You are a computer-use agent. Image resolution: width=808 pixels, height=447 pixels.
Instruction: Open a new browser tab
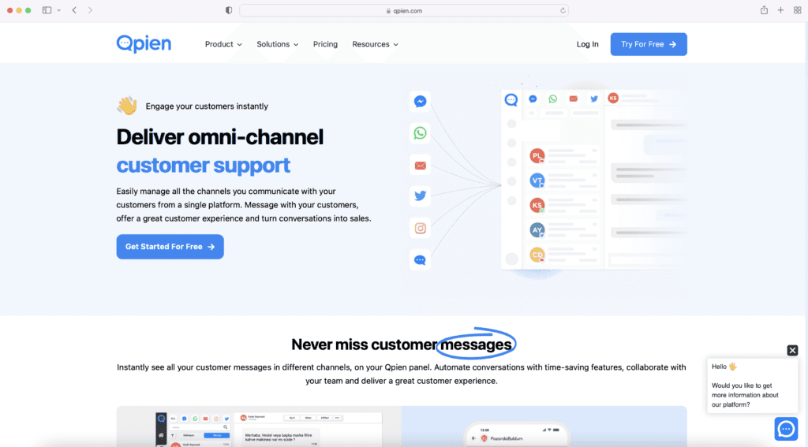(x=780, y=10)
